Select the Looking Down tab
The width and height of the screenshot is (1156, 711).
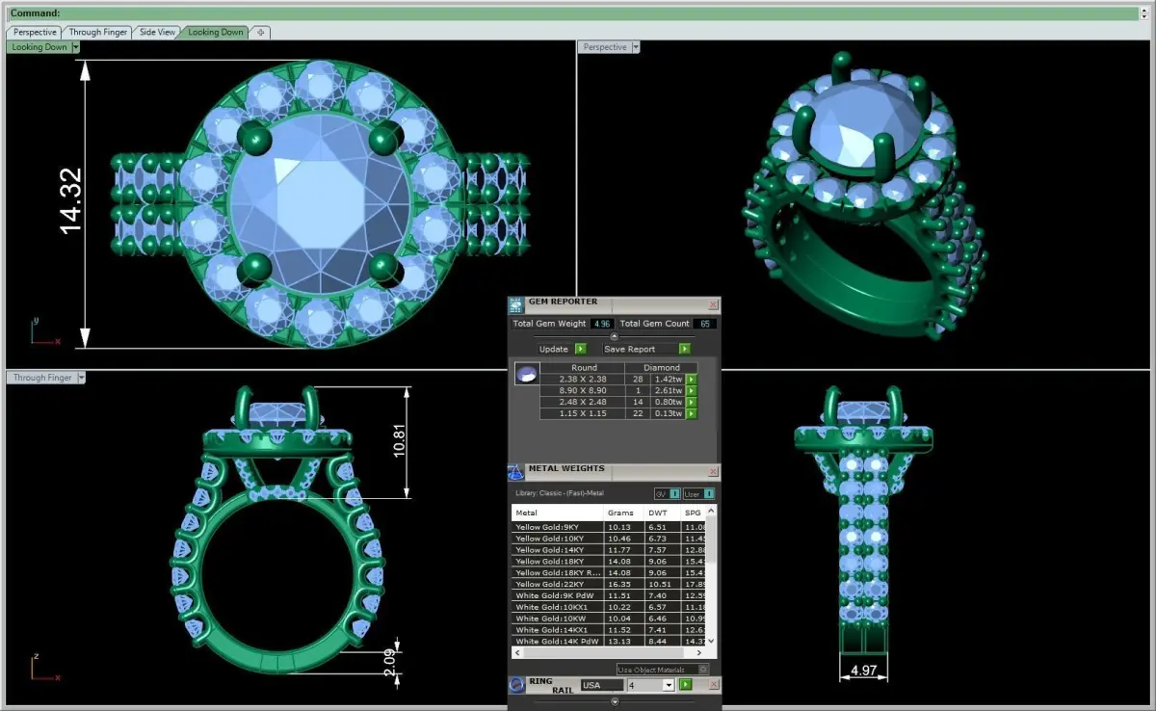pos(216,32)
